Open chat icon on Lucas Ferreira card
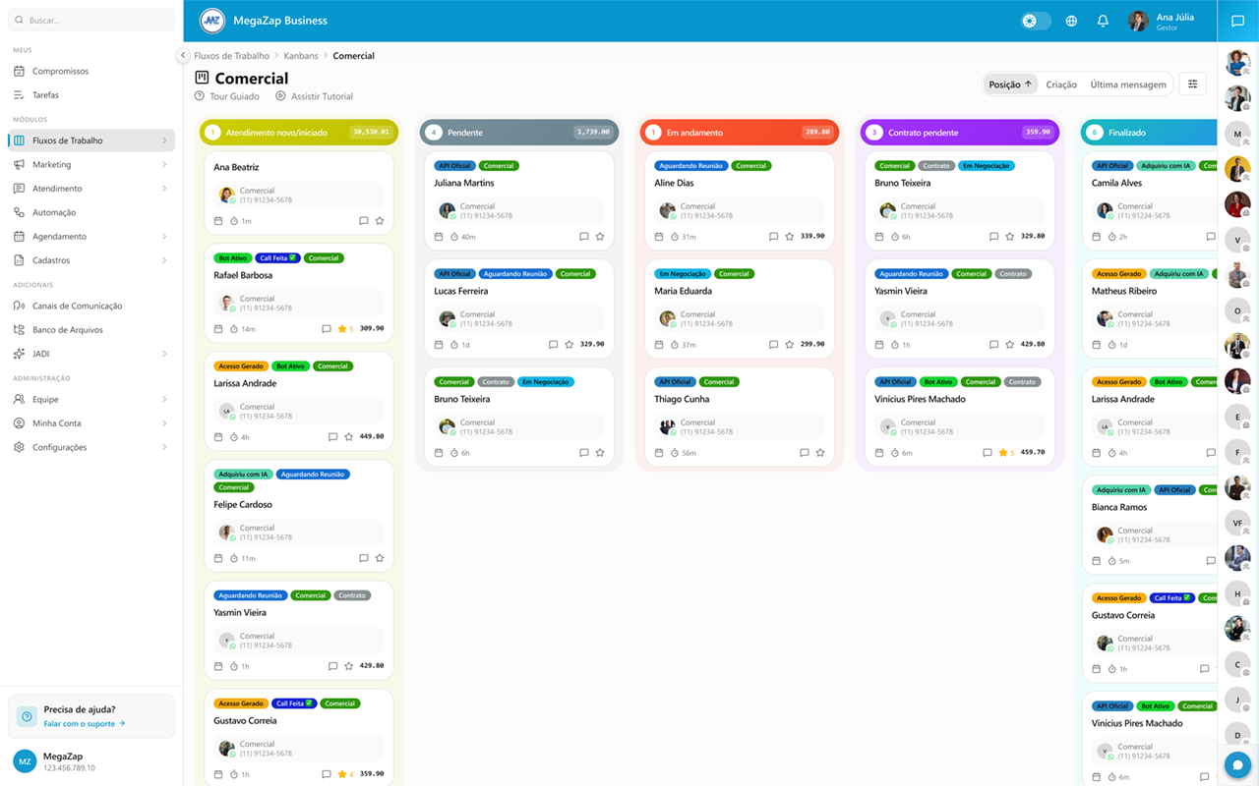Image resolution: width=1259 pixels, height=786 pixels. pyautogui.click(x=553, y=345)
